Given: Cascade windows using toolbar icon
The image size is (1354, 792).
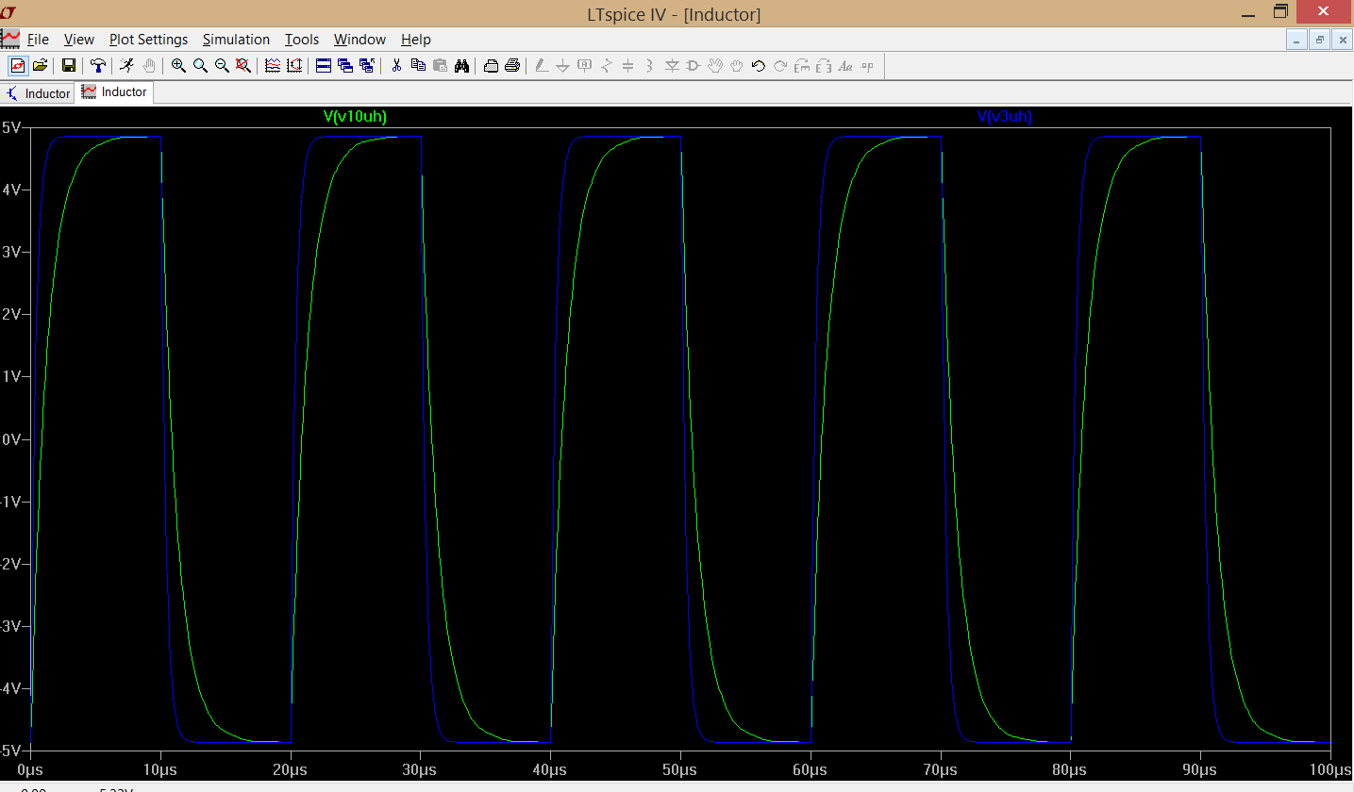Looking at the screenshot, I should point(345,65).
